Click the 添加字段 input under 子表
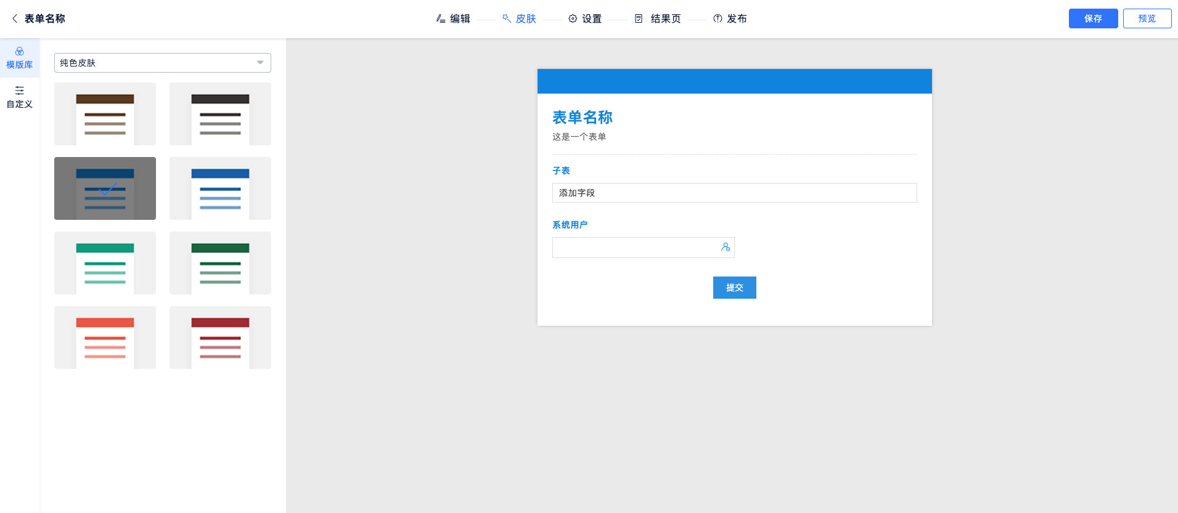 click(734, 193)
